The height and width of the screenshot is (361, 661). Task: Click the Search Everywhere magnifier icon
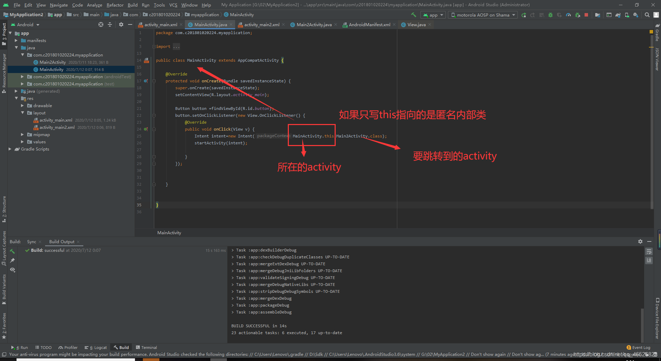coord(647,15)
